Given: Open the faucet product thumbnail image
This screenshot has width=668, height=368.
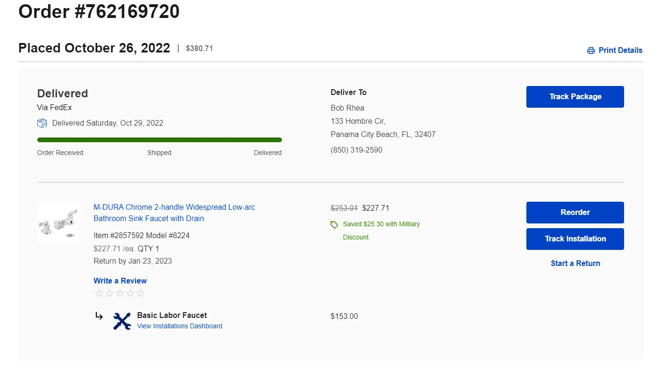Looking at the screenshot, I should point(58,223).
